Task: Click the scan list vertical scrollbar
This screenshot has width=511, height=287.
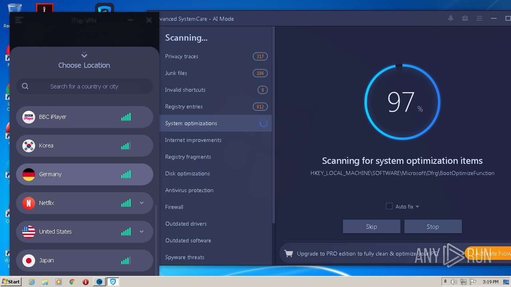Action: coord(273,126)
